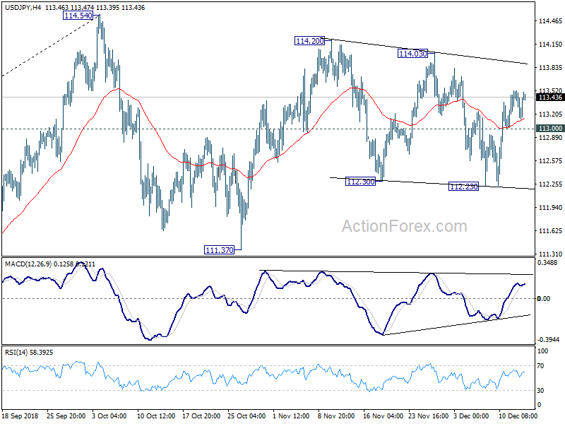Click the 112.575 price axis value
Image resolution: width=565 pixels, height=424 pixels.
tap(550, 161)
